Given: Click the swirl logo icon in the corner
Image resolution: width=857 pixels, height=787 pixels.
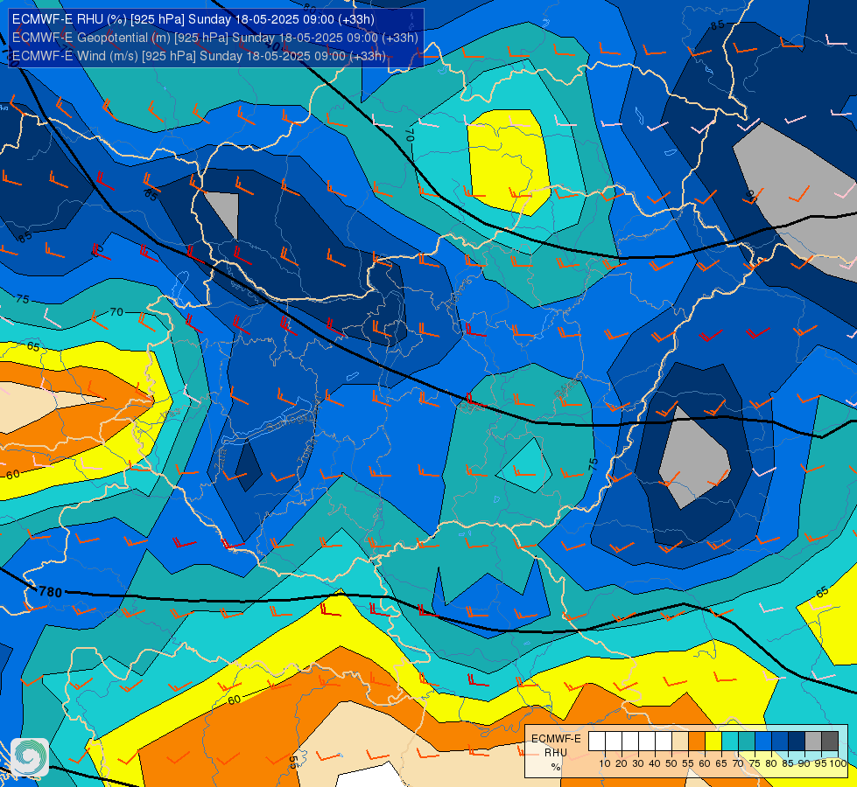Looking at the screenshot, I should pyautogui.click(x=30, y=756).
